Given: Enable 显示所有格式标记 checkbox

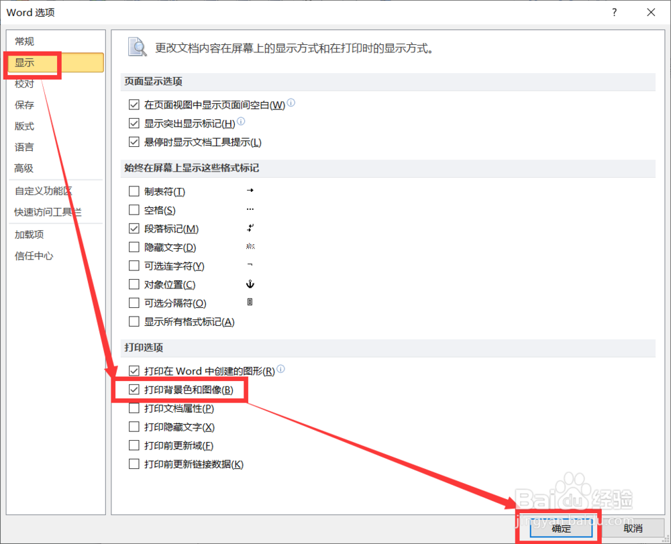Looking at the screenshot, I should coord(134,321).
